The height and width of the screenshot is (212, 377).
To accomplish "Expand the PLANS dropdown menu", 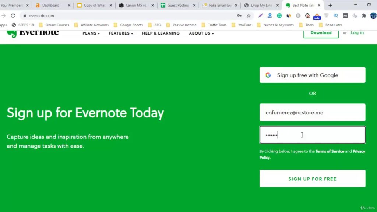I will click(x=91, y=33).
